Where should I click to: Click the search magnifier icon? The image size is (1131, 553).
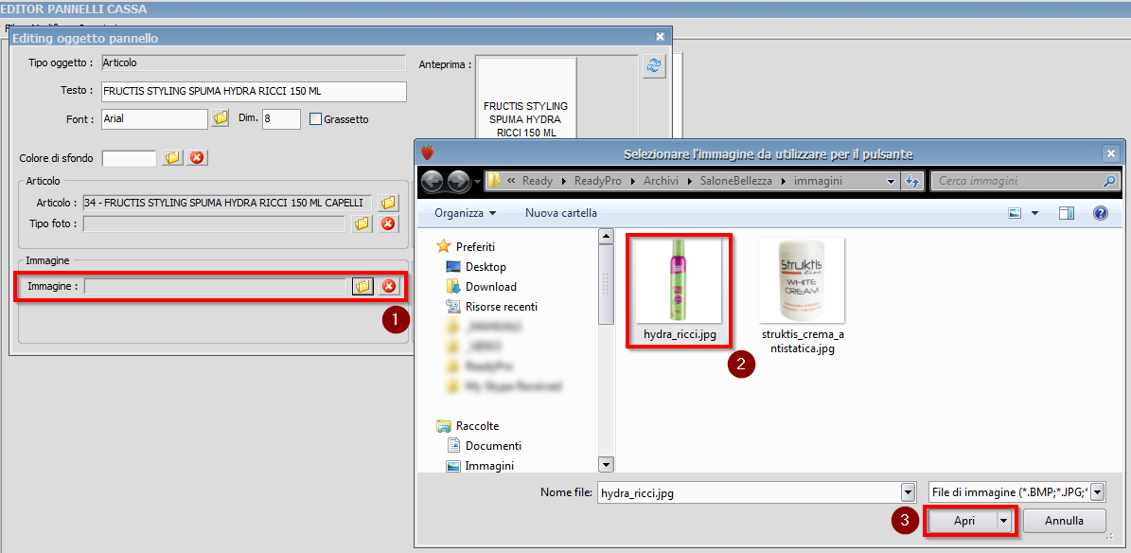coord(1111,181)
